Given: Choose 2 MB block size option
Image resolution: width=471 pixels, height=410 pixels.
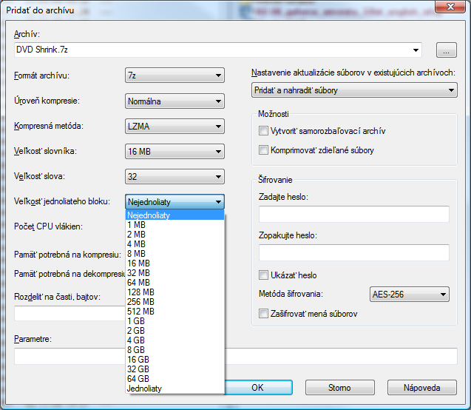Looking at the screenshot, I should point(174,235).
